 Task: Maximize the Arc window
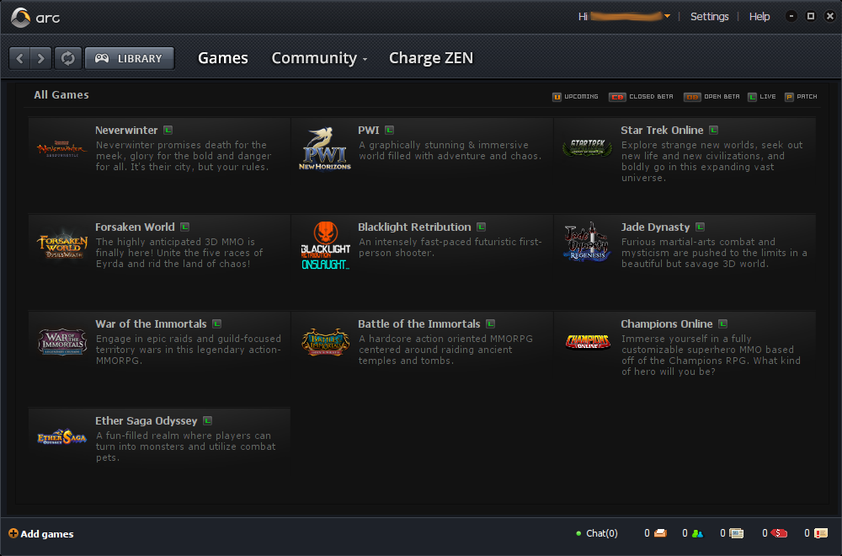[x=810, y=16]
